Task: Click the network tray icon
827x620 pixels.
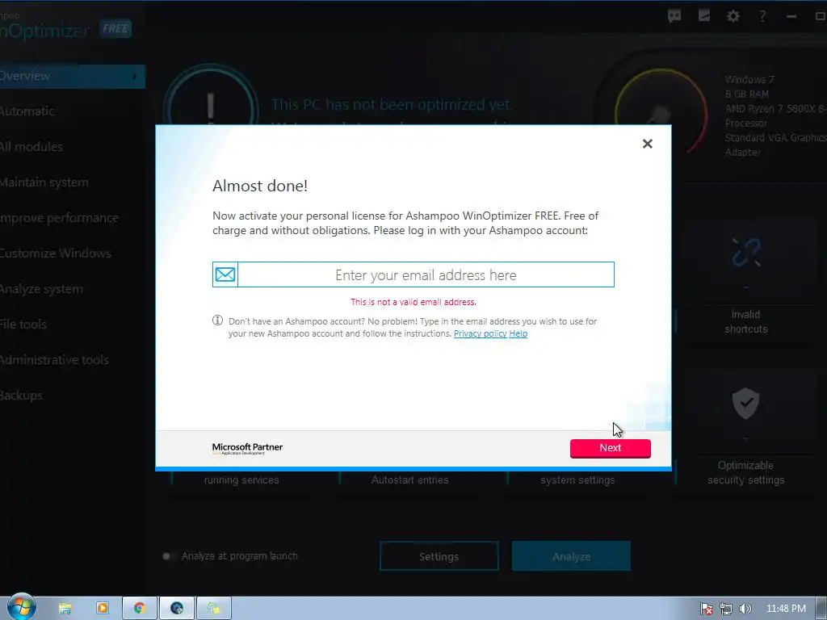Action: 726,609
